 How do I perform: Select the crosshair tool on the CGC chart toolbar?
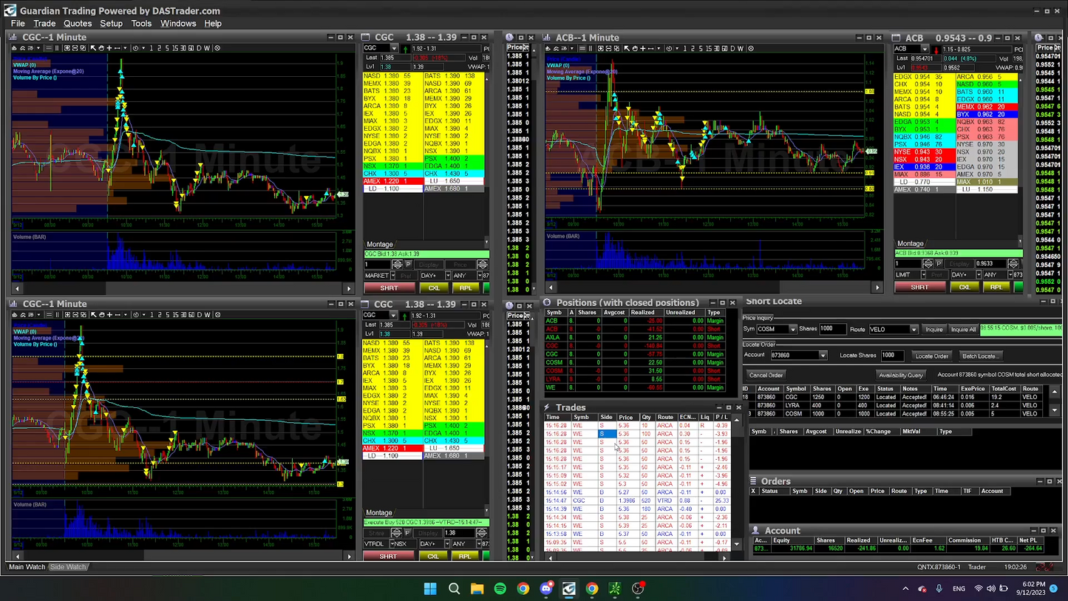(x=111, y=48)
